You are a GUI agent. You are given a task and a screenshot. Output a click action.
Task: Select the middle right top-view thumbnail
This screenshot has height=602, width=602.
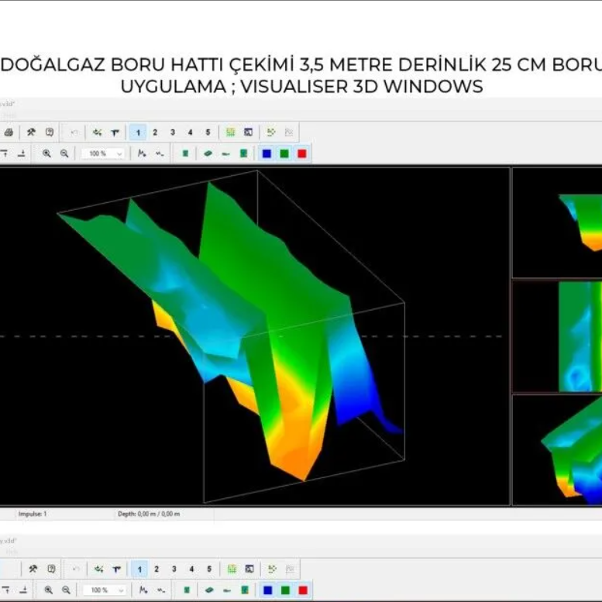coord(558,336)
